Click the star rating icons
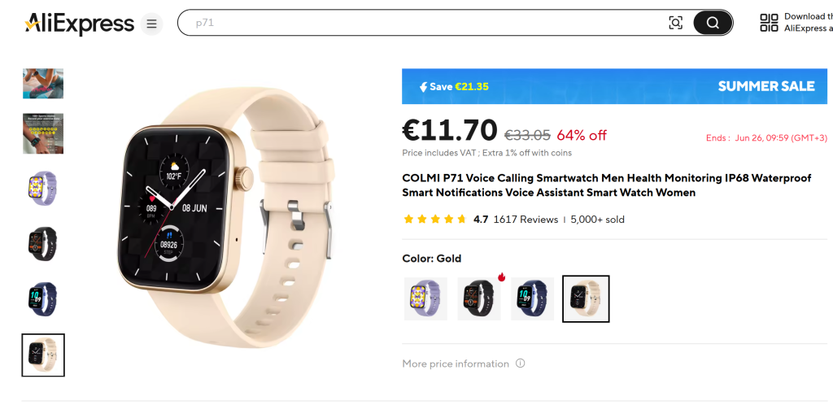This screenshot has height=405, width=833. [435, 220]
